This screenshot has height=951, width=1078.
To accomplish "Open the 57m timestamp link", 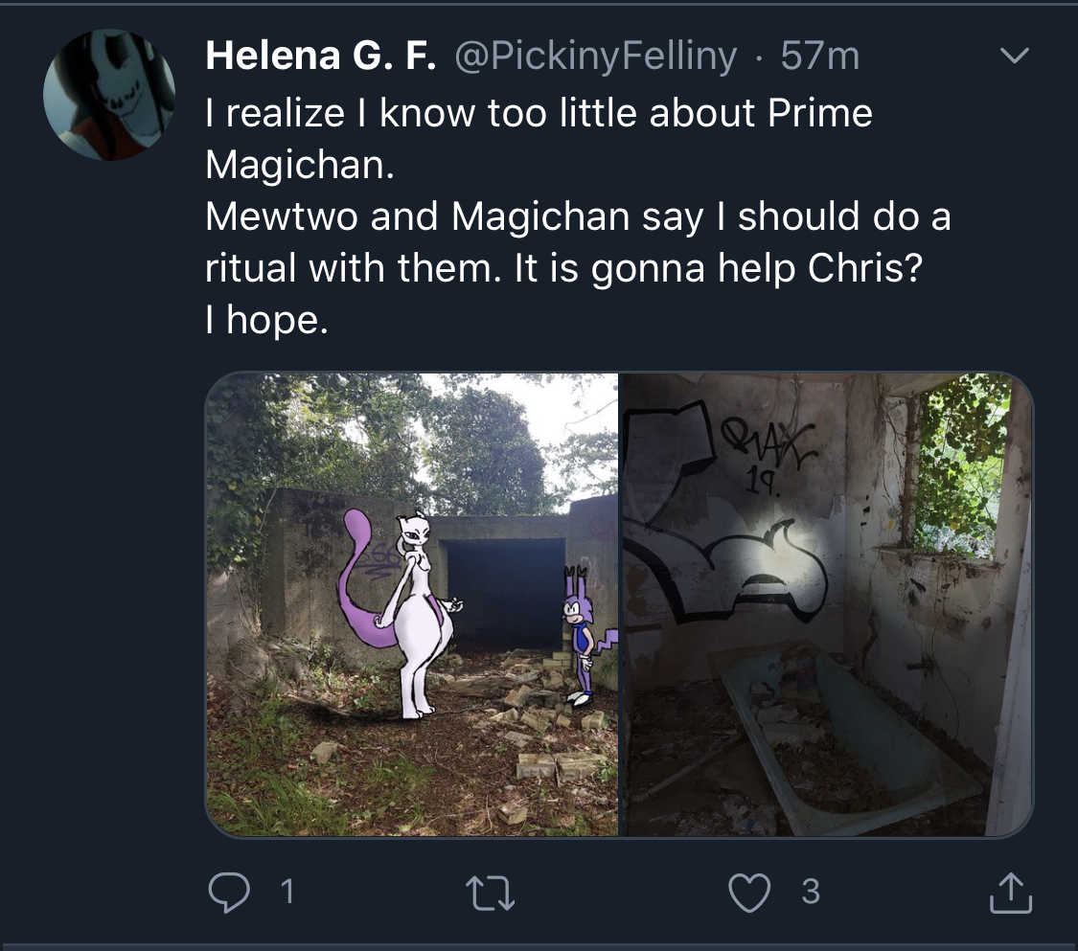I will 819,56.
